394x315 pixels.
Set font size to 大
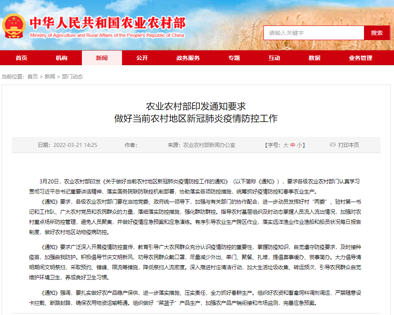[x=286, y=145]
